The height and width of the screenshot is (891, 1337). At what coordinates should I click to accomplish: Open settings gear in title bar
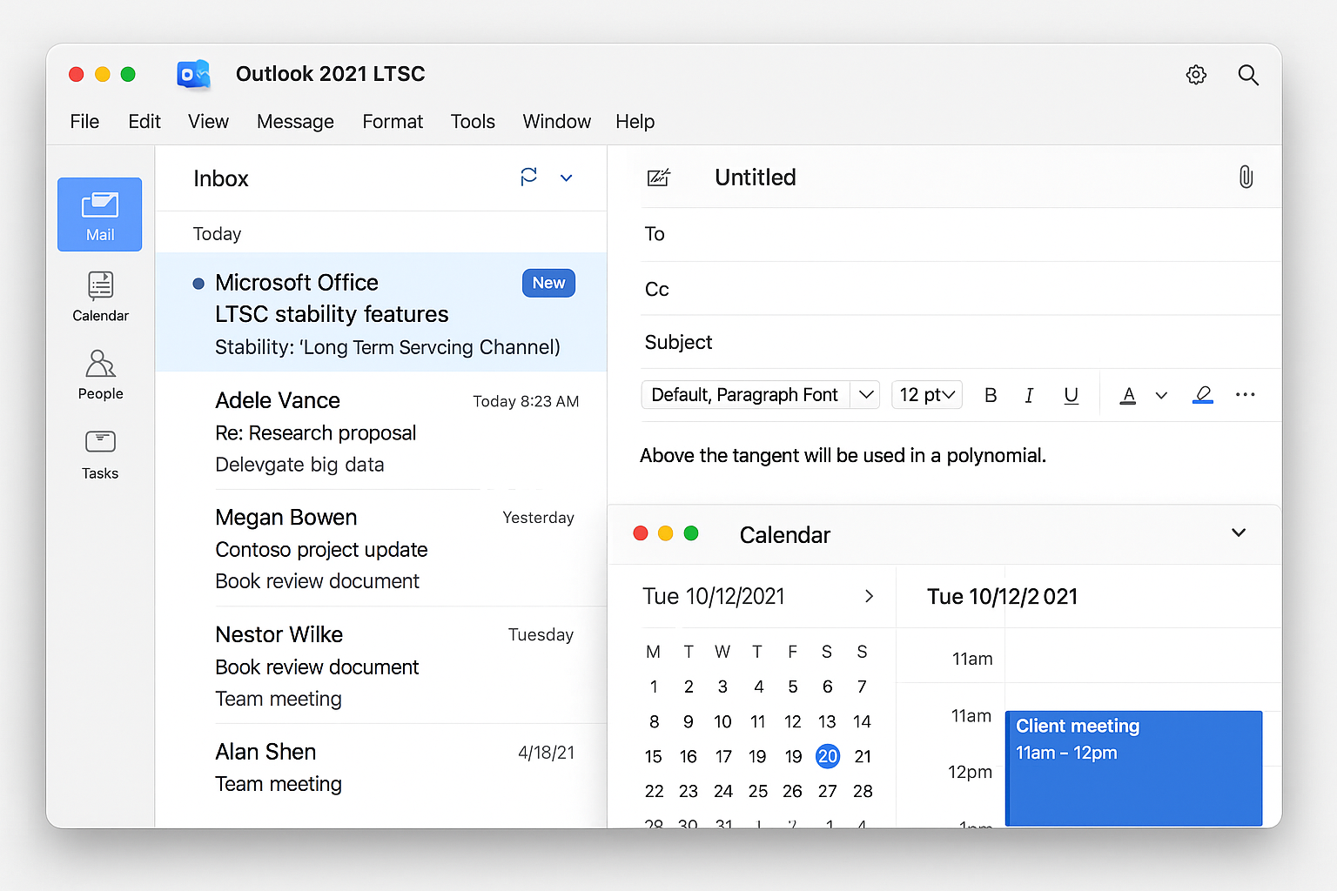click(1196, 75)
